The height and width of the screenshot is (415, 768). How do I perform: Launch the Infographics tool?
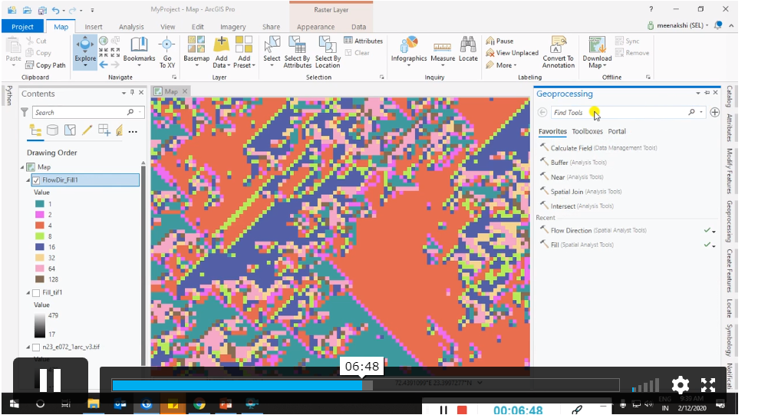[409, 51]
